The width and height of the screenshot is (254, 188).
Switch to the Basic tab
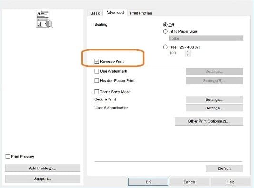(95, 13)
